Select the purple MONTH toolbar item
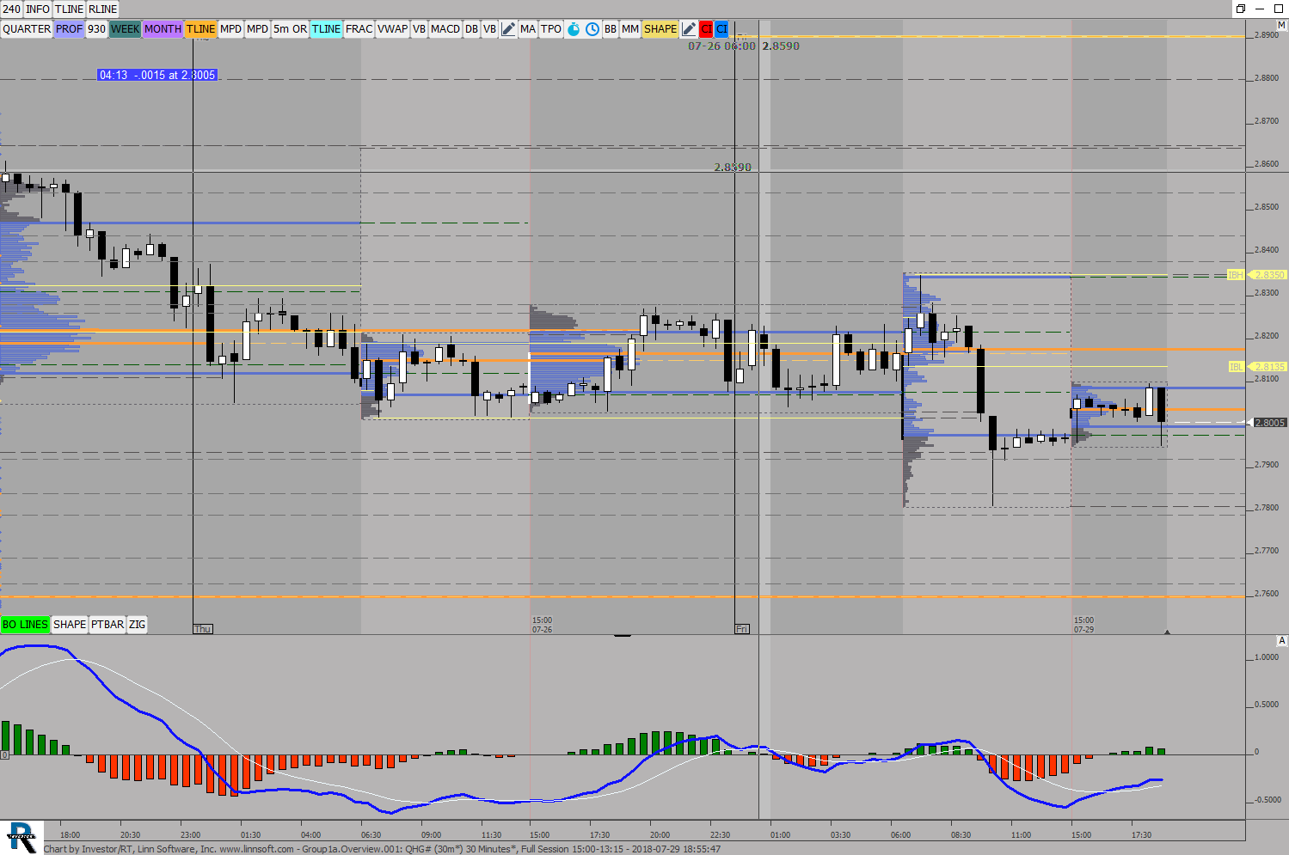Viewport: 1289px width, 855px height. (x=163, y=29)
